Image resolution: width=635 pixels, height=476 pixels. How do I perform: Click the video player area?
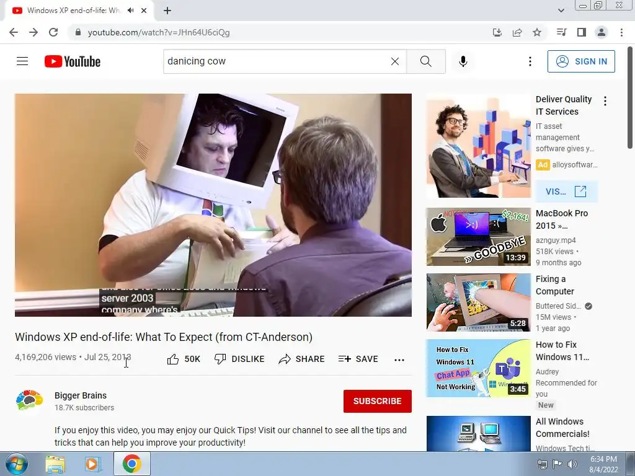(x=213, y=205)
